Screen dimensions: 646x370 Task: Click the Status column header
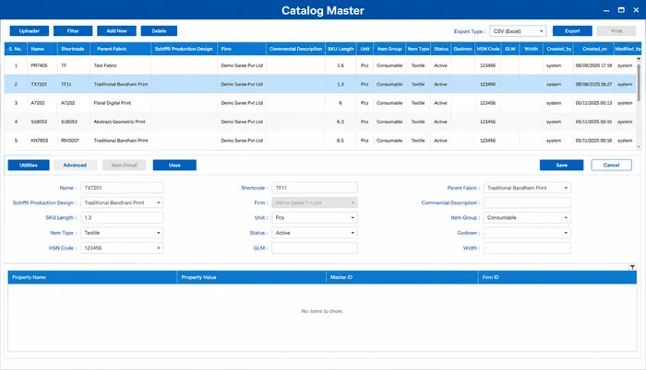441,49
